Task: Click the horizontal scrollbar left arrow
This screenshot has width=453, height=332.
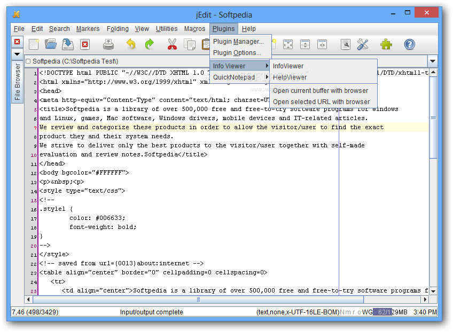Action: pos(28,299)
